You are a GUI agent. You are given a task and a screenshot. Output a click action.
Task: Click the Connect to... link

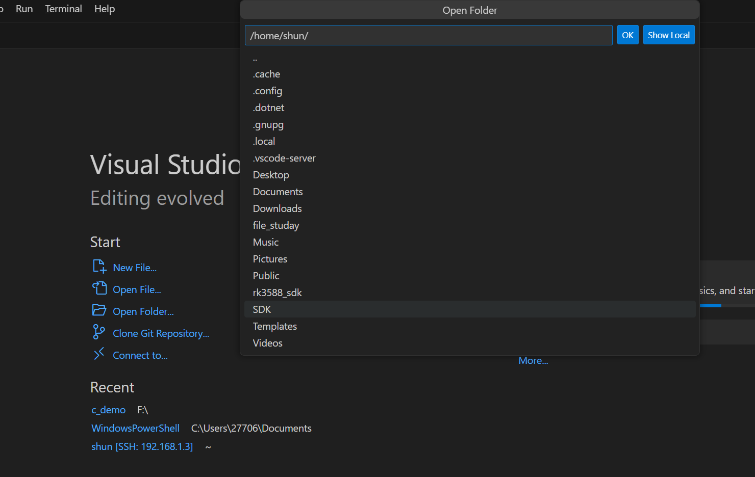(x=140, y=355)
